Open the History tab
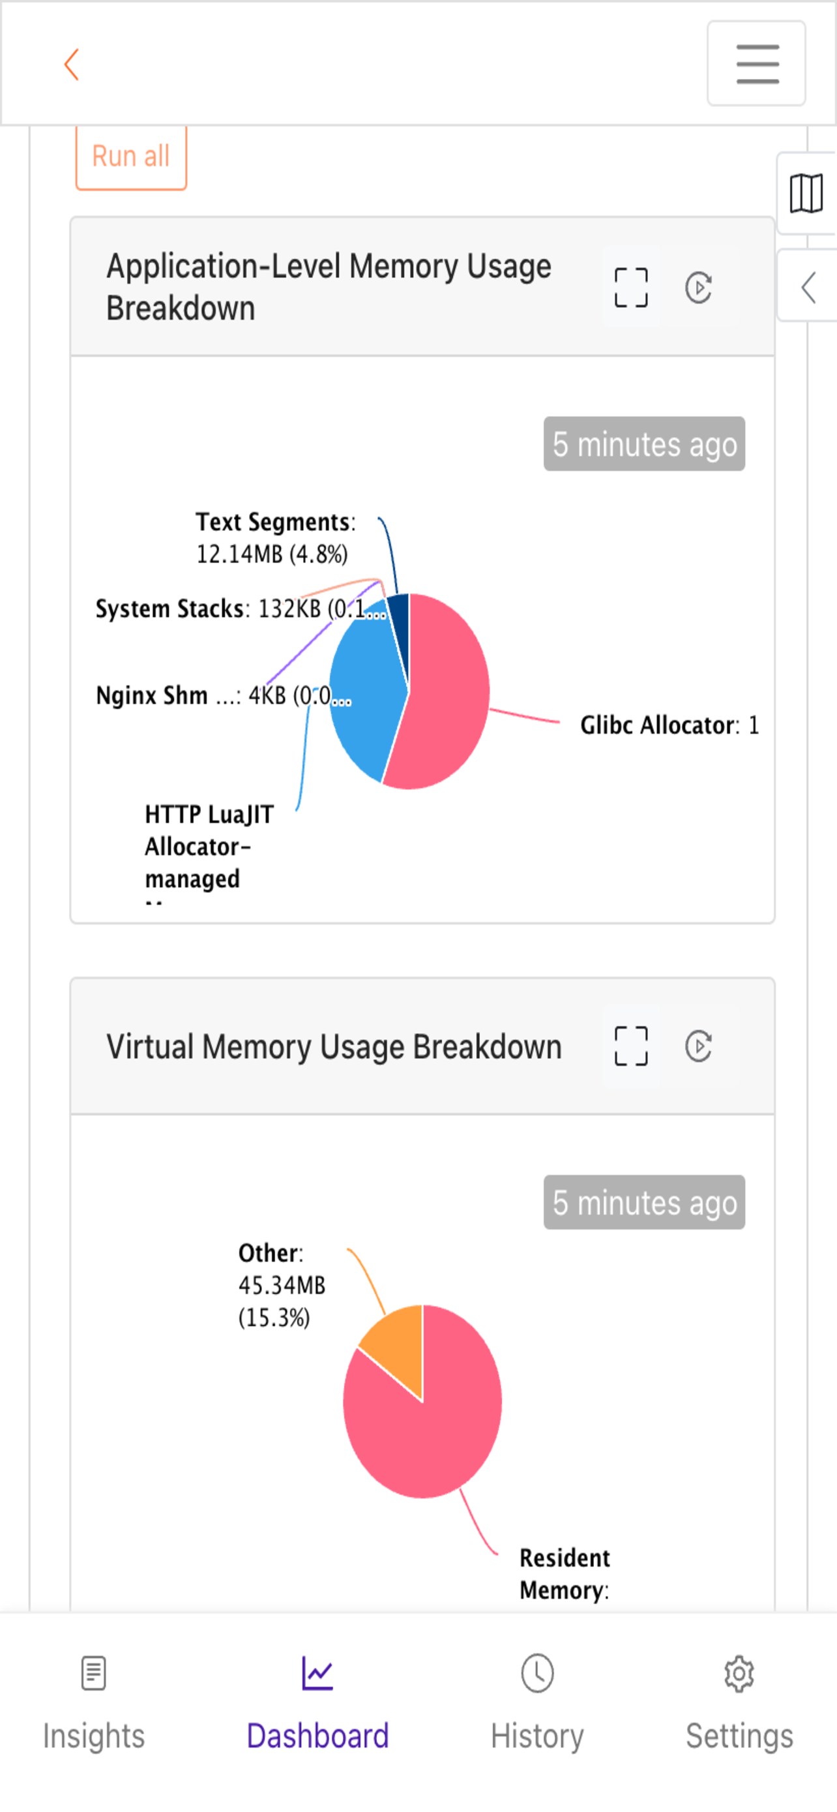 (538, 1702)
